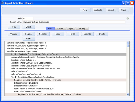Select the 'Register: Contacts' line
Screen dimensions: 135x102
coord(65,54)
